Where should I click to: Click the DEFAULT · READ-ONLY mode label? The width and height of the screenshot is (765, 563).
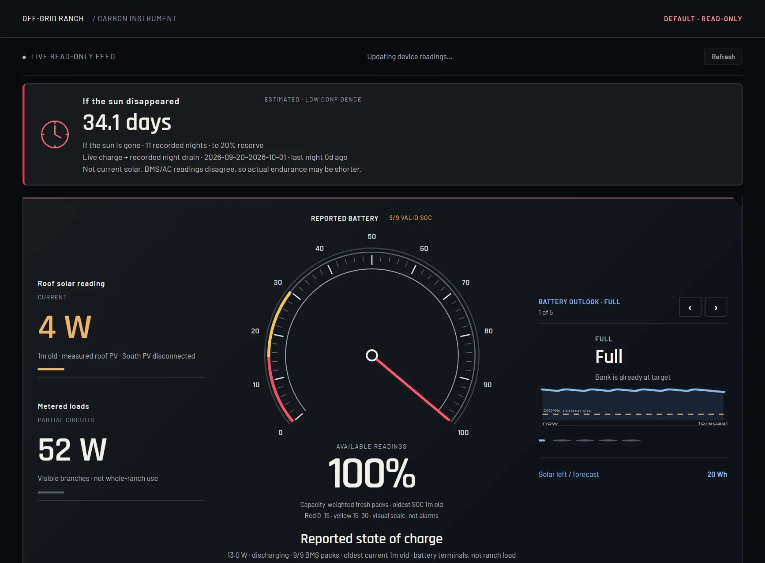(x=703, y=19)
